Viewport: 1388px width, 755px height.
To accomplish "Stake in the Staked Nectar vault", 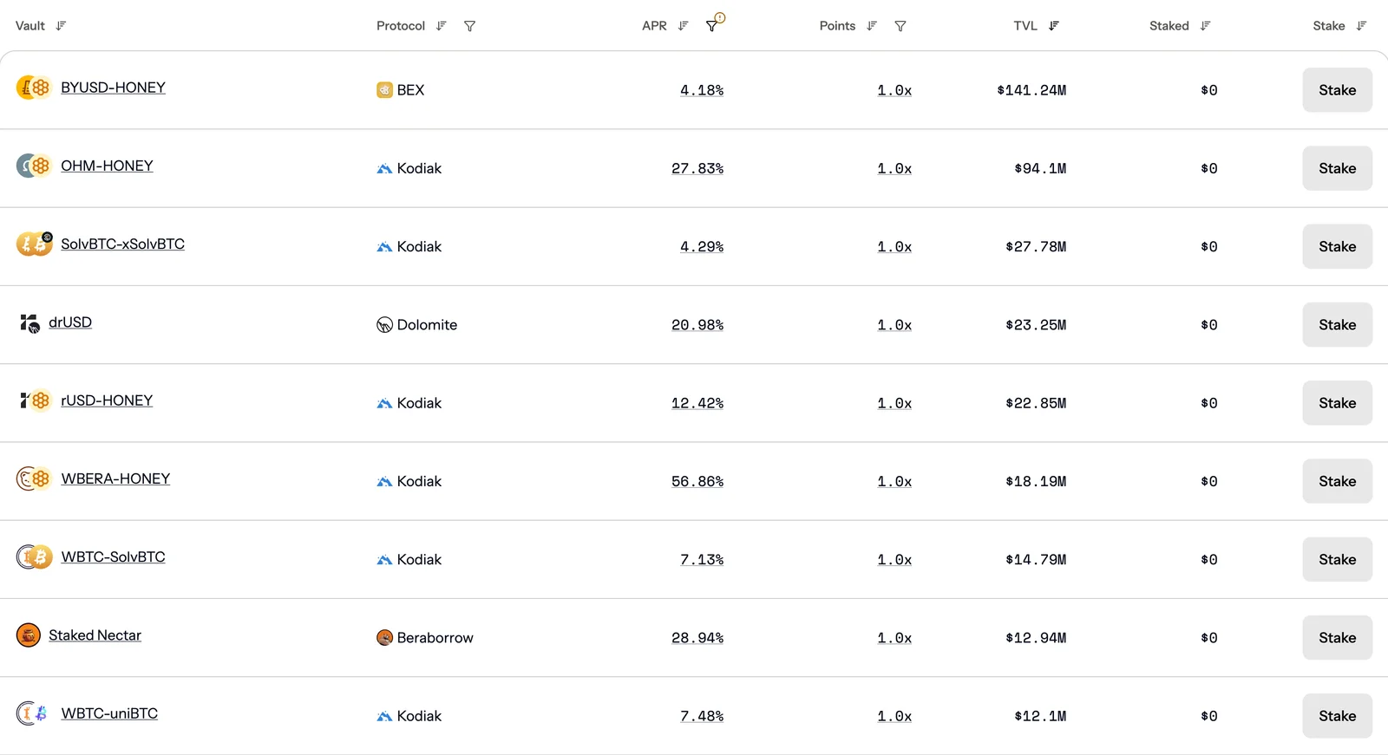I will tap(1337, 638).
